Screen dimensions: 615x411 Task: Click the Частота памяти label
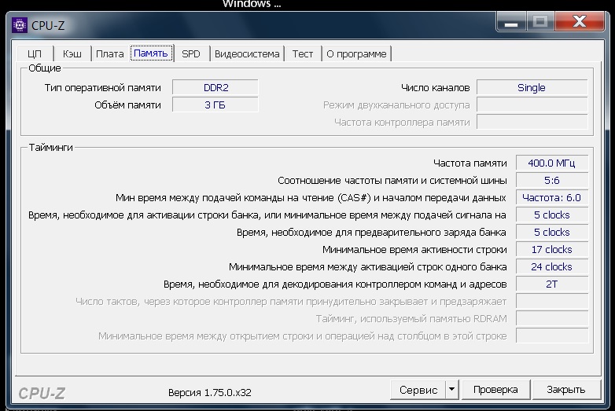pyautogui.click(x=470, y=163)
